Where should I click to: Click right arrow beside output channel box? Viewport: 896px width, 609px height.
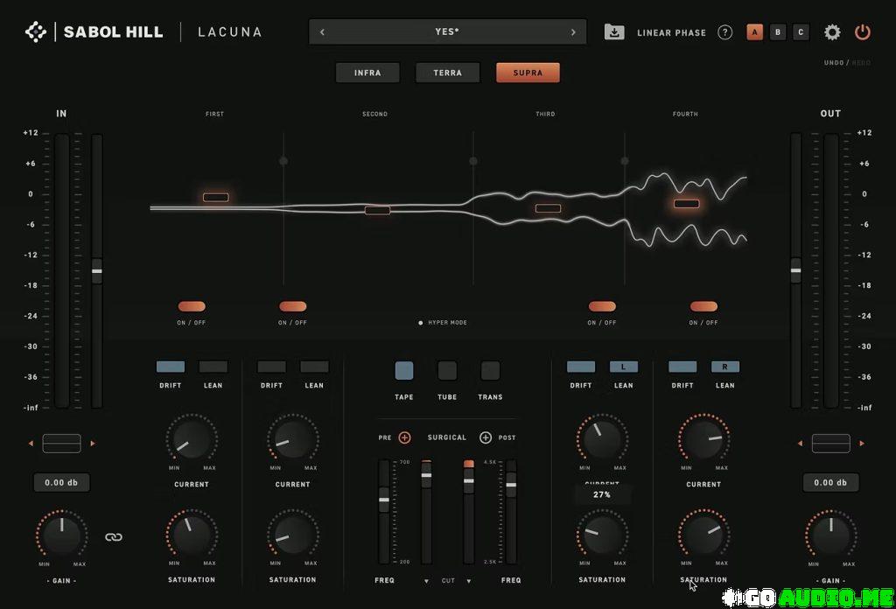tap(862, 444)
